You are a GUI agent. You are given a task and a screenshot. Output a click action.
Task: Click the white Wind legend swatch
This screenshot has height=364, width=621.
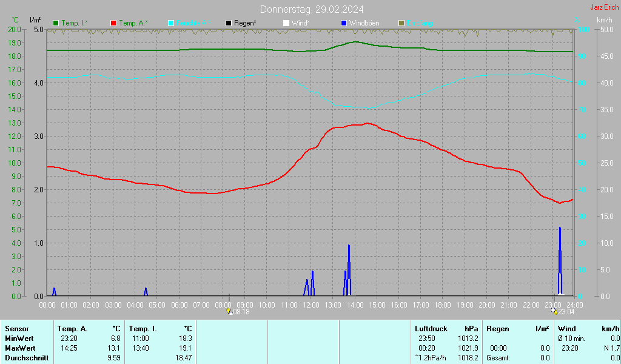coord(286,23)
